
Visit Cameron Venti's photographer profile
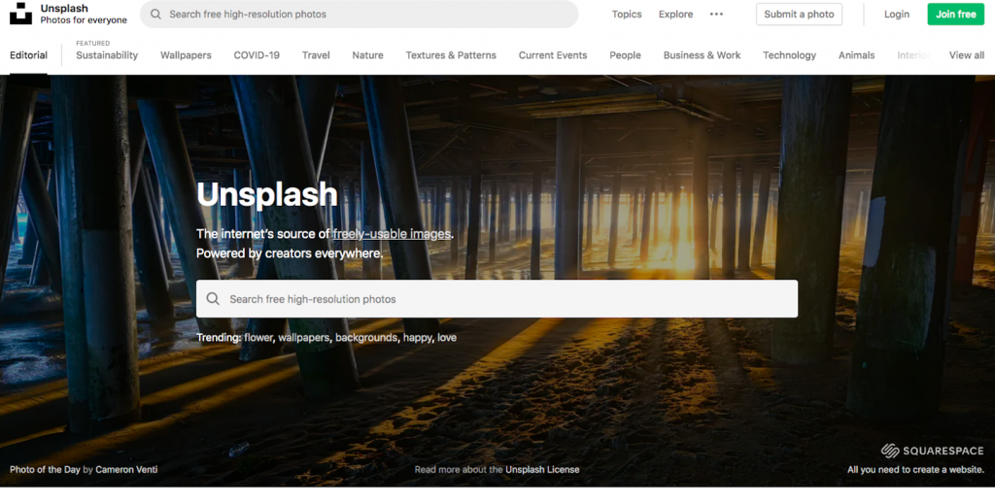pyautogui.click(x=126, y=470)
